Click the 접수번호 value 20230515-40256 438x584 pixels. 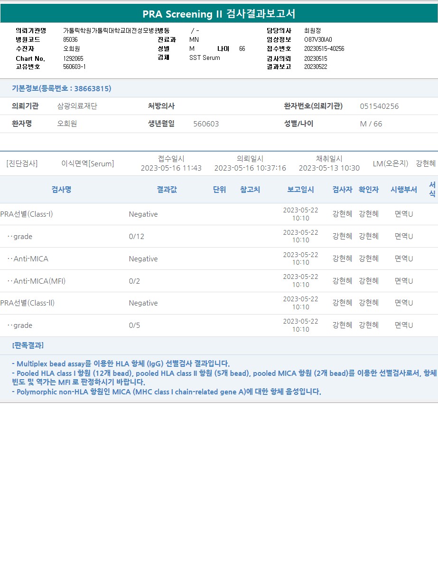[x=324, y=48]
